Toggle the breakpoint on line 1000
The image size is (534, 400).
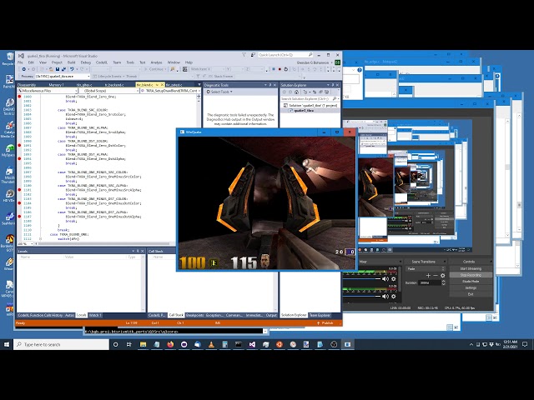(x=19, y=97)
